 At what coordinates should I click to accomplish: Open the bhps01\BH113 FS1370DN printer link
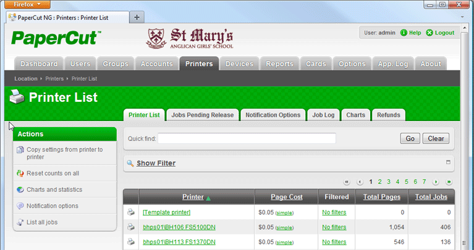(x=179, y=242)
